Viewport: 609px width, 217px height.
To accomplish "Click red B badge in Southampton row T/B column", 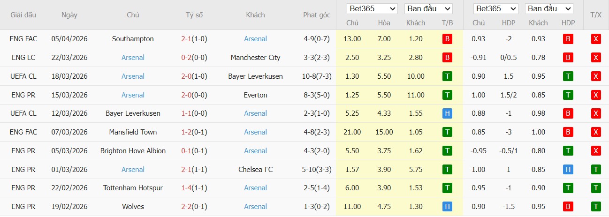I will [x=447, y=39].
